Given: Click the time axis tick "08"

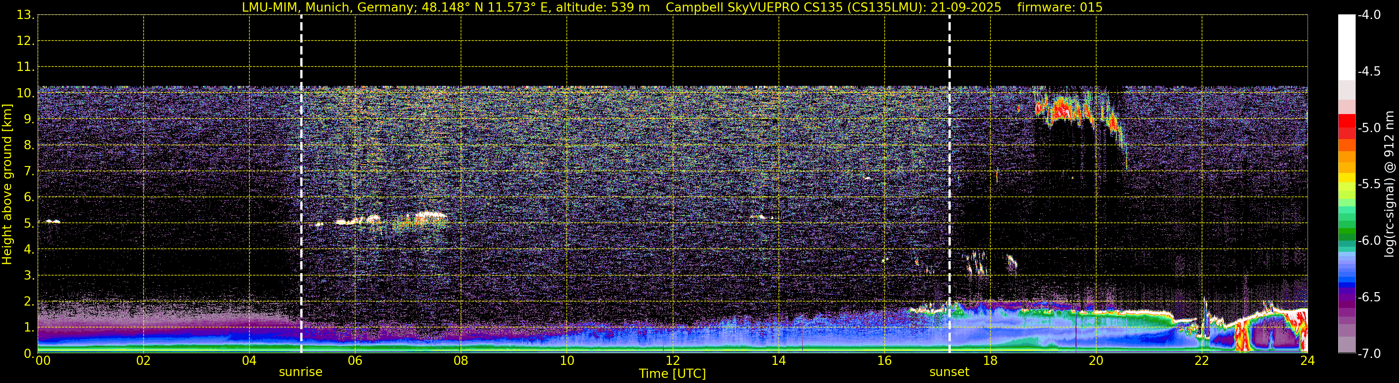Looking at the screenshot, I should click(461, 361).
